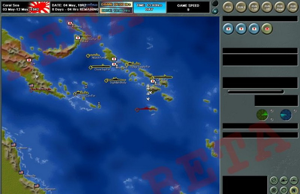Click the RUN 5 time button
Viewport: 300px width, 194px height.
pyautogui.click(x=241, y=7)
